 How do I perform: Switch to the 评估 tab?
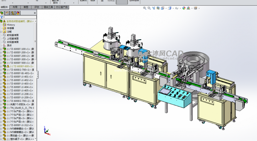click(37, 7)
